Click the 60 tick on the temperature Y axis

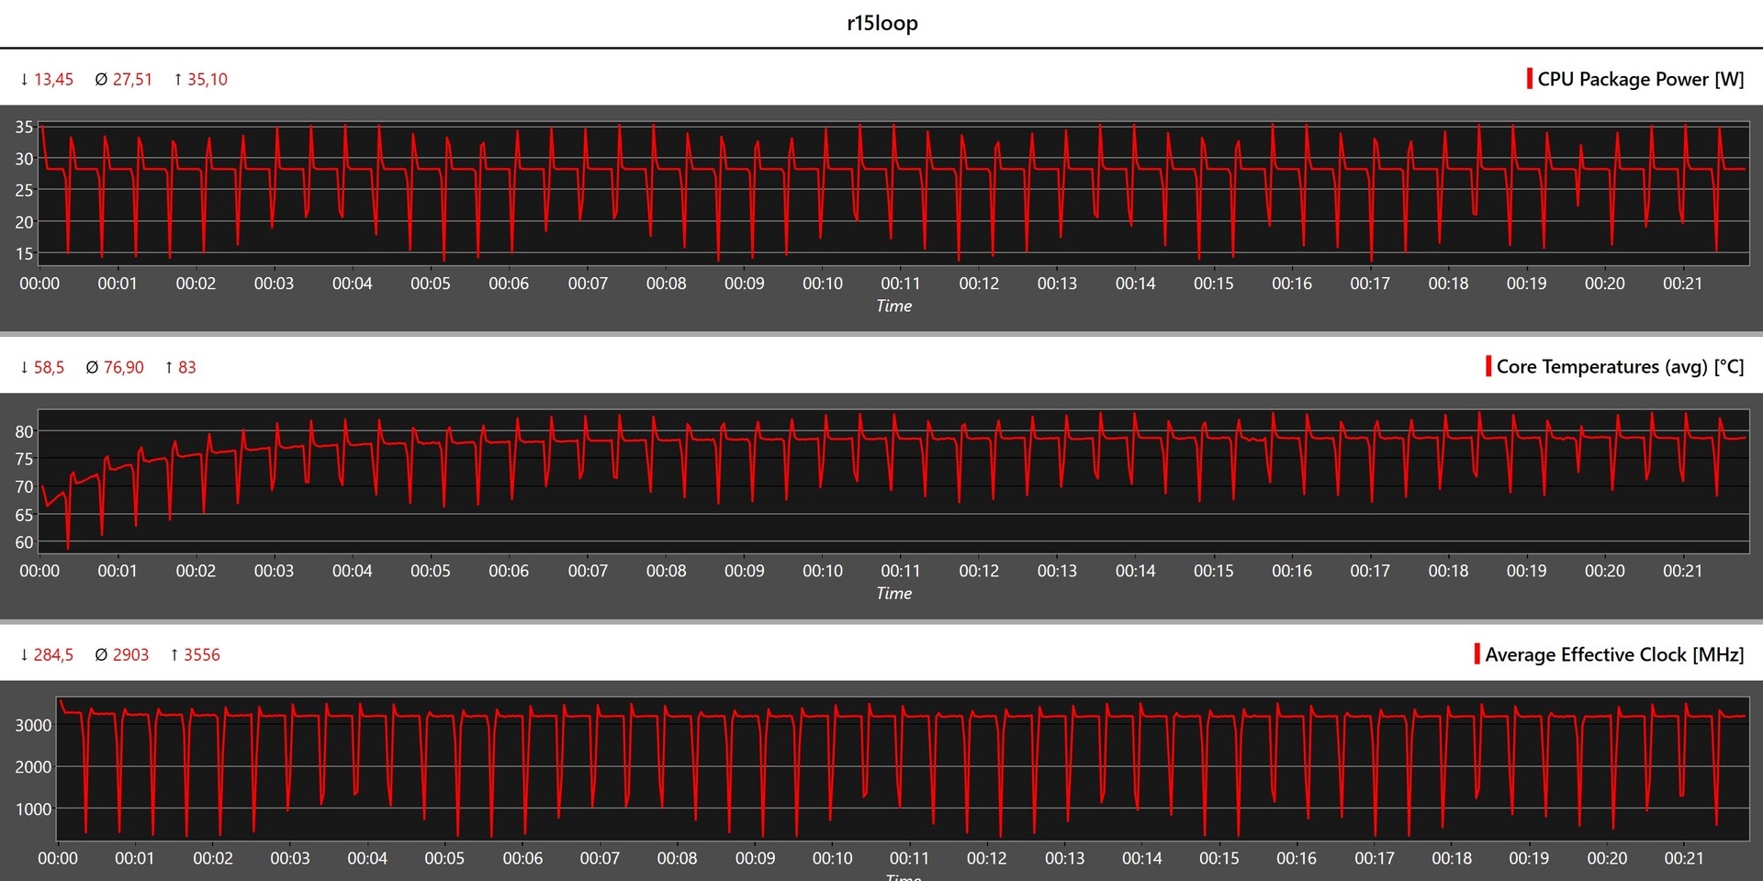click(x=24, y=542)
